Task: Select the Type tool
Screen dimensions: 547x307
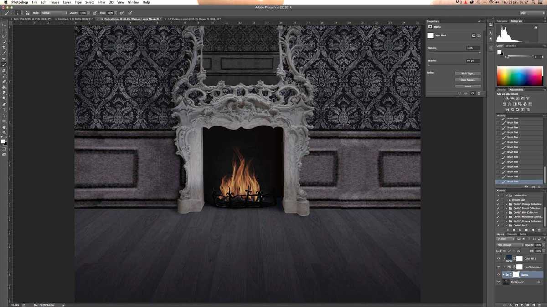Action: (4, 110)
